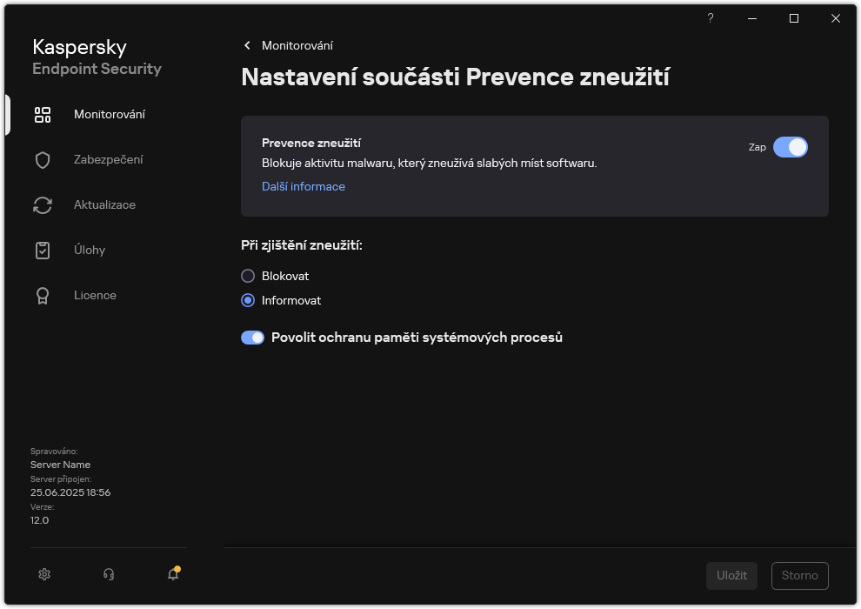Open the Úlohy sidebar entry

[90, 250]
